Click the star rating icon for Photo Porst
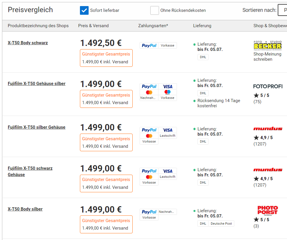 tap(256, 220)
